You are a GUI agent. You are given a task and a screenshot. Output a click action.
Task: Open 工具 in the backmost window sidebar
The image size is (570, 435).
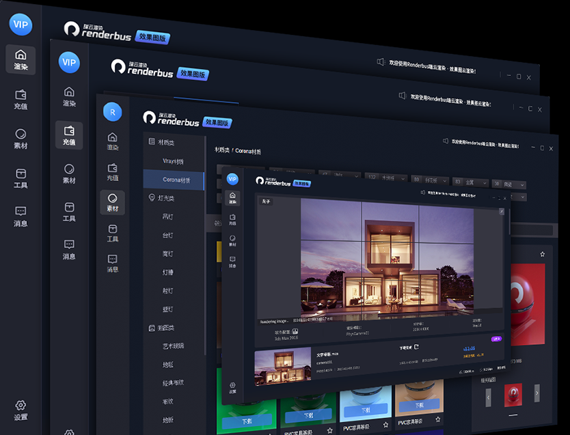pos(21,178)
